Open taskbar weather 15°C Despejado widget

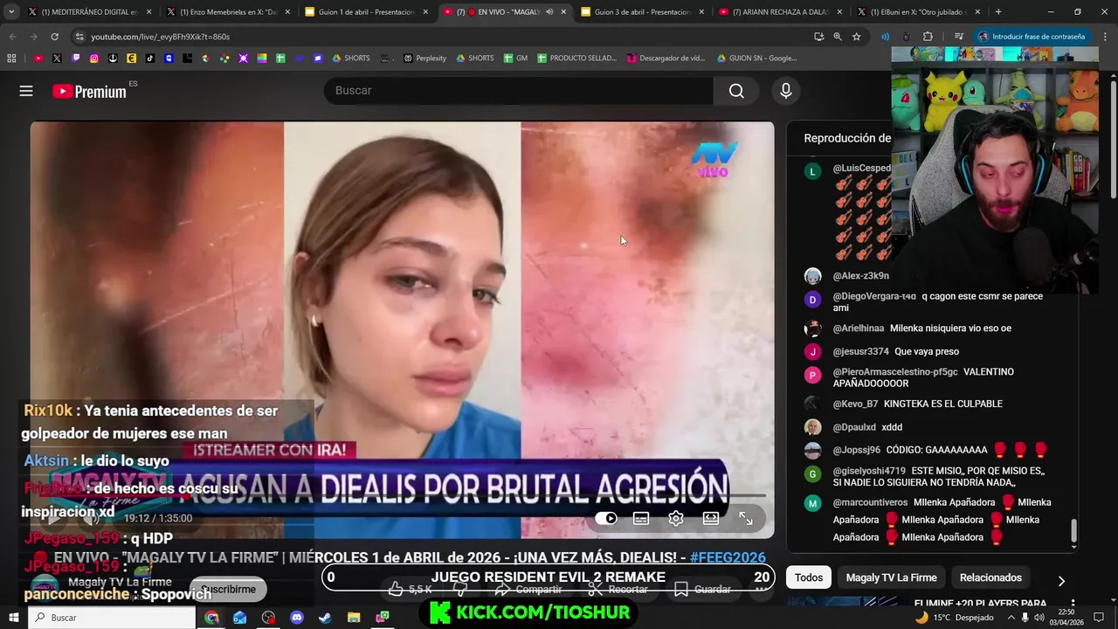coord(955,618)
